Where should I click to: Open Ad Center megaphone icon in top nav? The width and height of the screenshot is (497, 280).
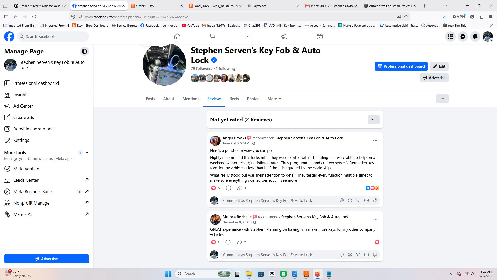click(x=284, y=37)
